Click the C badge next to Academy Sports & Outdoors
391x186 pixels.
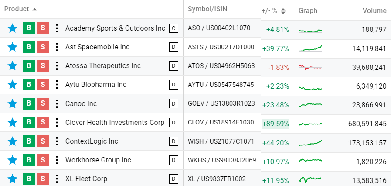pos(173,28)
